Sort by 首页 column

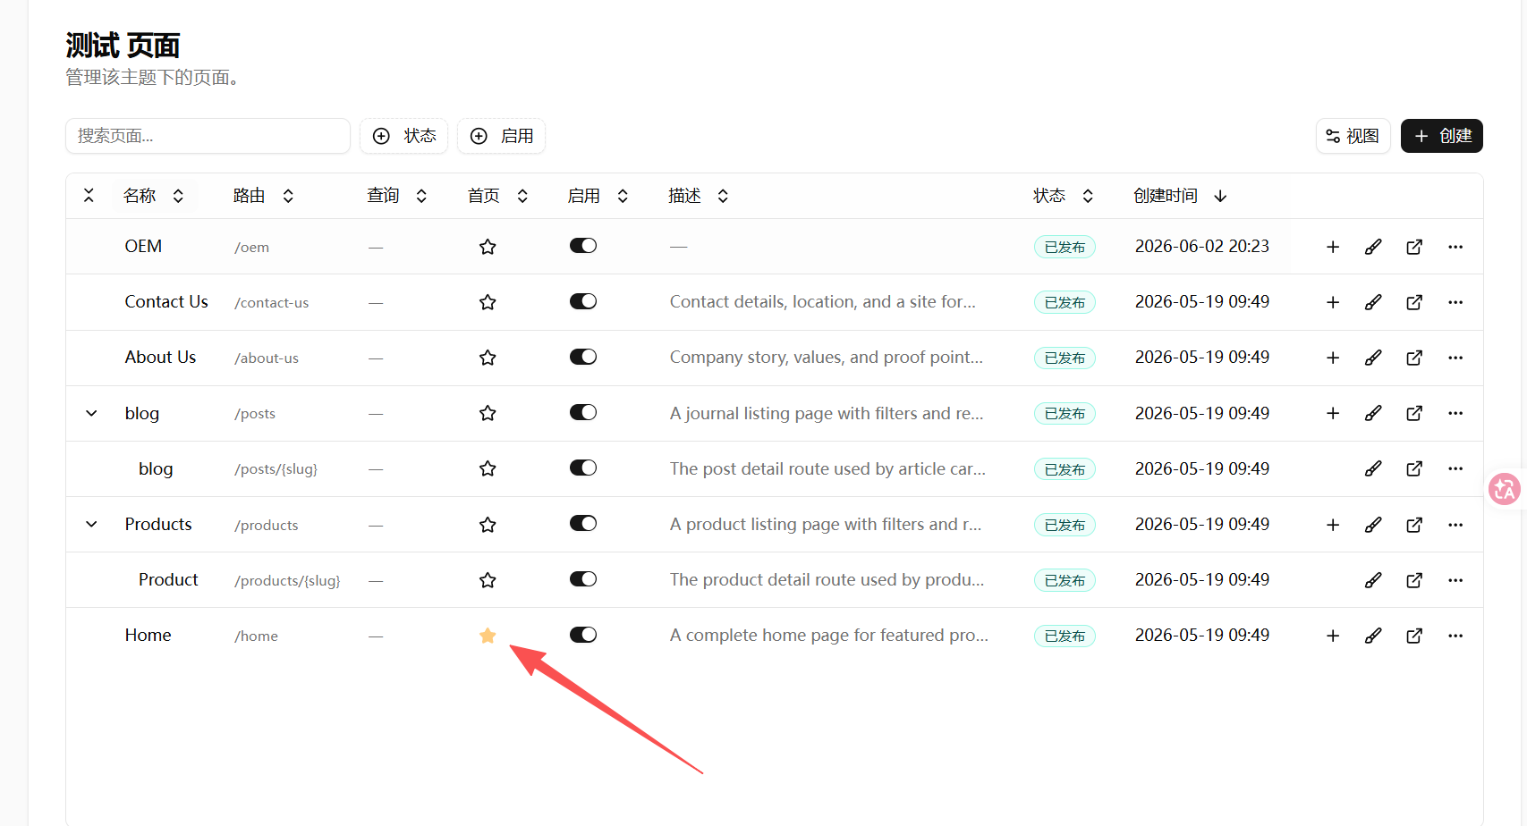(x=497, y=196)
